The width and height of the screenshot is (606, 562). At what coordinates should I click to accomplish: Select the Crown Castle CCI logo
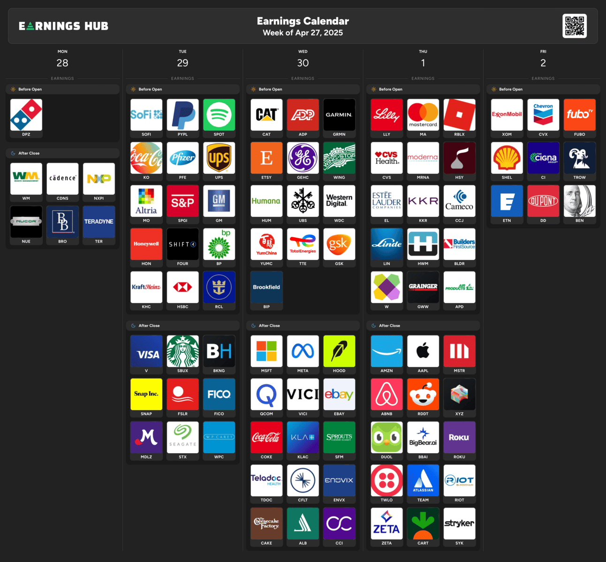tap(339, 524)
